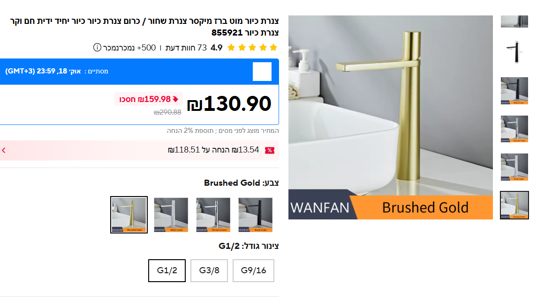
Task: View the black faucet dimensions thumbnail
Action: 514,52
